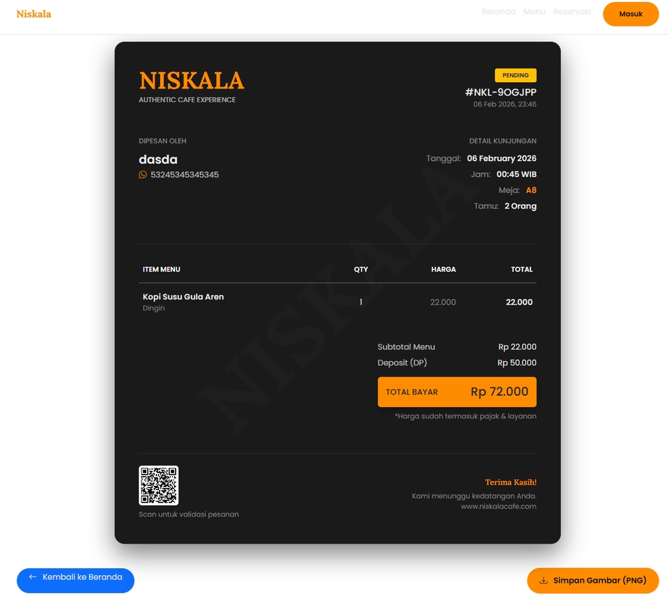Click the download icon in Simpan Gambar
Image resolution: width=669 pixels, height=605 pixels.
tap(543, 580)
